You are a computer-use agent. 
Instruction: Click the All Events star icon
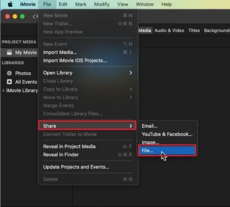pyautogui.click(x=9, y=82)
